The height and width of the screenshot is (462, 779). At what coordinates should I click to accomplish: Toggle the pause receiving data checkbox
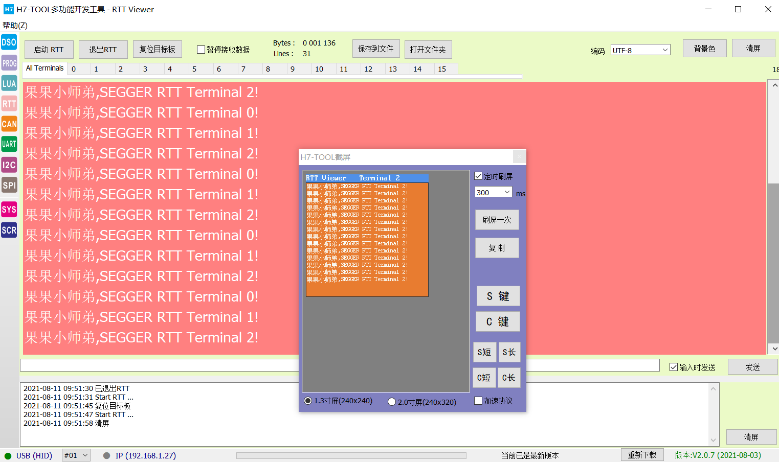pos(201,50)
